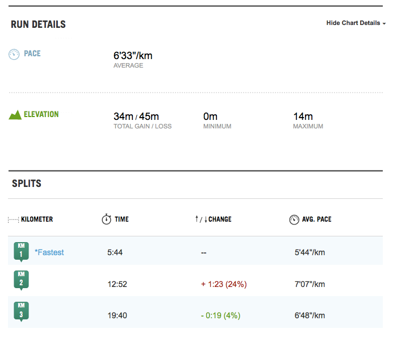Sort splits by the KILOMETER column header
Viewport: 393px width, 337px height.
tap(37, 219)
